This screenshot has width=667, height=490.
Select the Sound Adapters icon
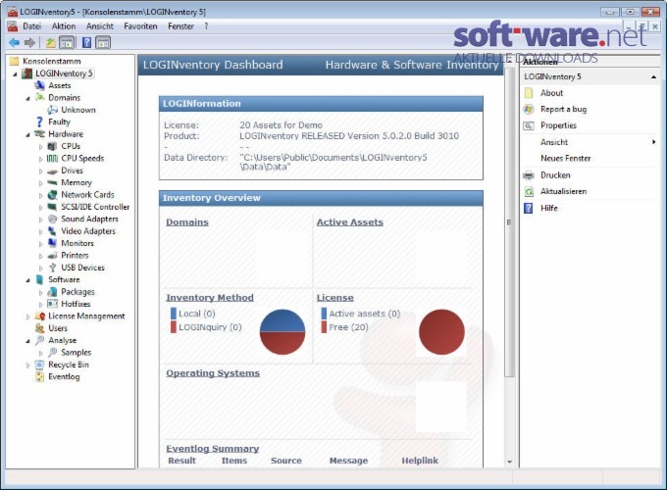tap(52, 219)
